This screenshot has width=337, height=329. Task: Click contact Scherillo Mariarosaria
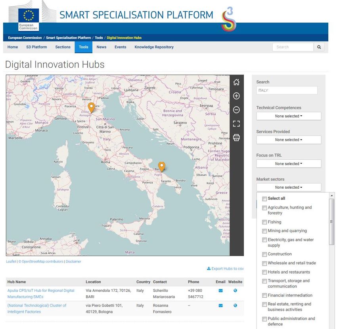coord(164,294)
